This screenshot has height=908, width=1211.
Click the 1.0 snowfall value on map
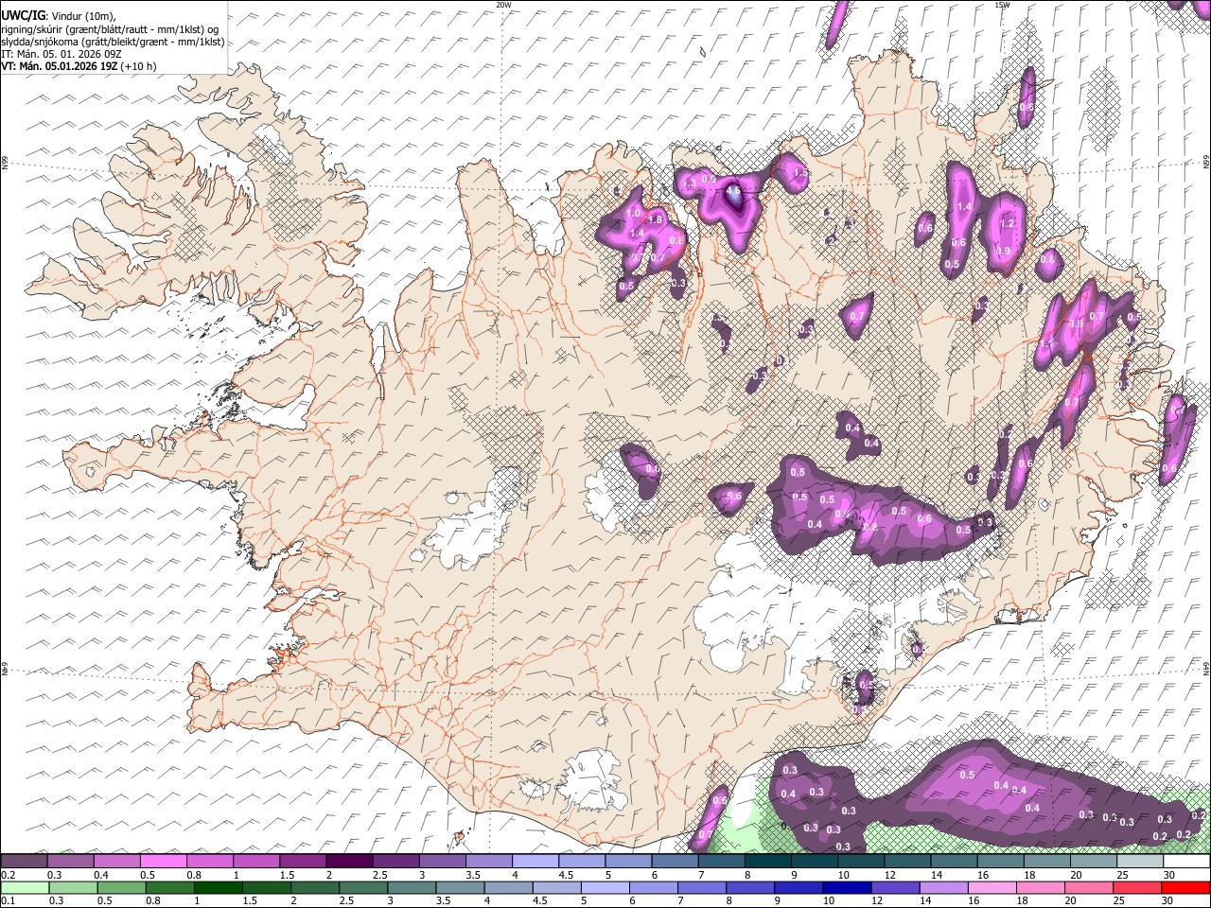pos(633,214)
